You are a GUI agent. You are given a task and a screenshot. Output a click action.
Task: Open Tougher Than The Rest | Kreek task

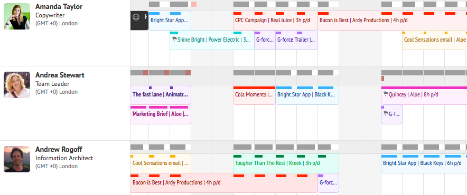click(x=286, y=163)
